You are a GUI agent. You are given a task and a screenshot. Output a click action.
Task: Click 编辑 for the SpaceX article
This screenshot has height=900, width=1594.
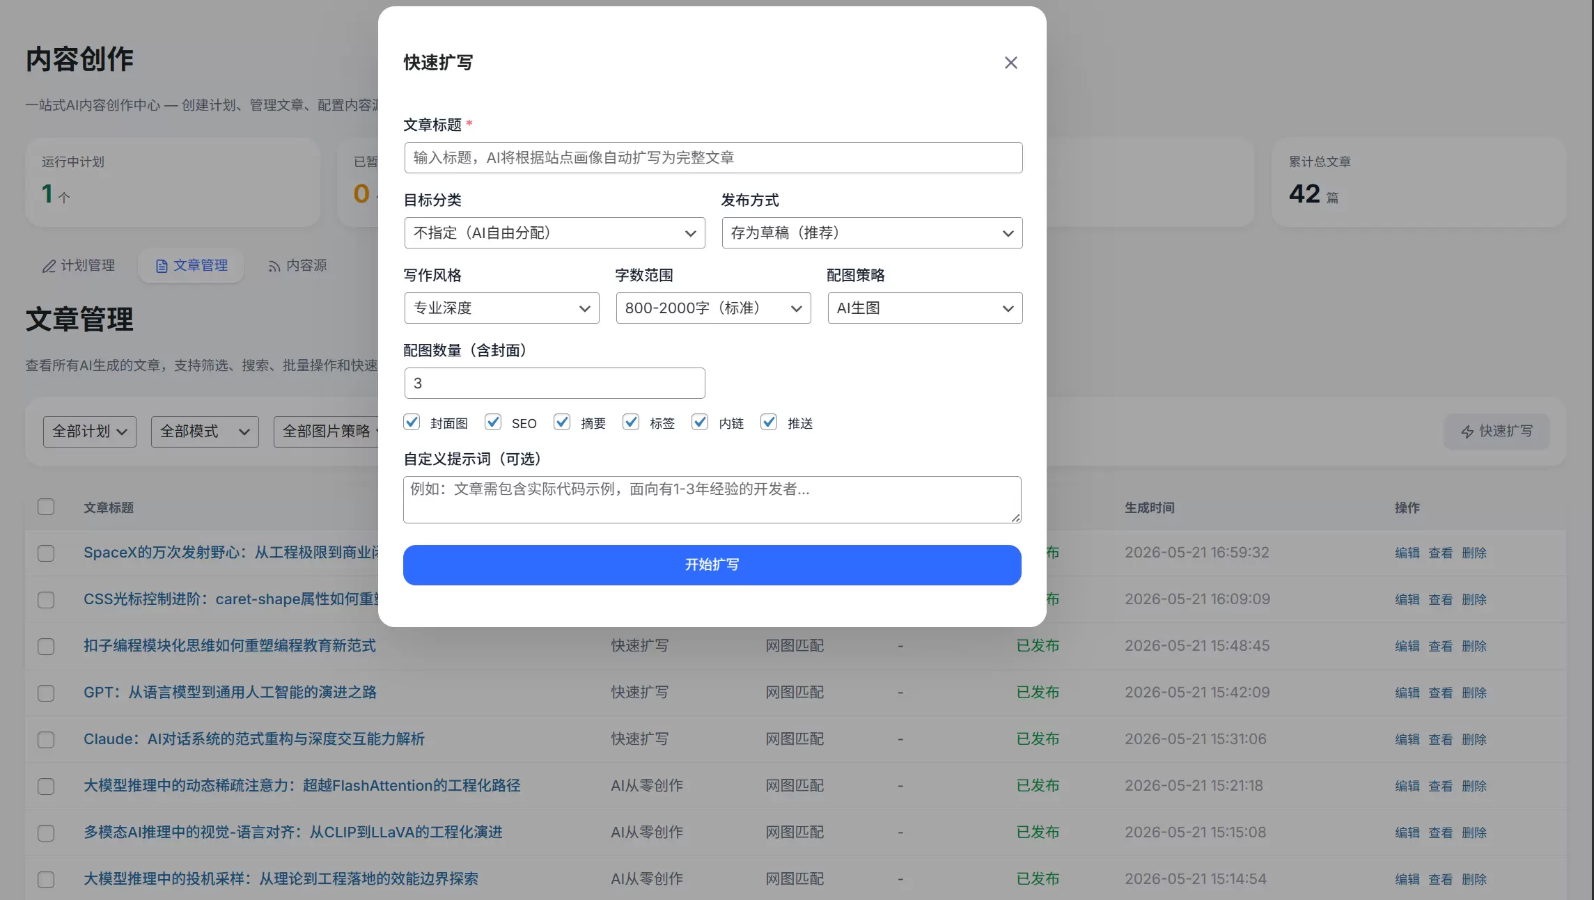1407,553
